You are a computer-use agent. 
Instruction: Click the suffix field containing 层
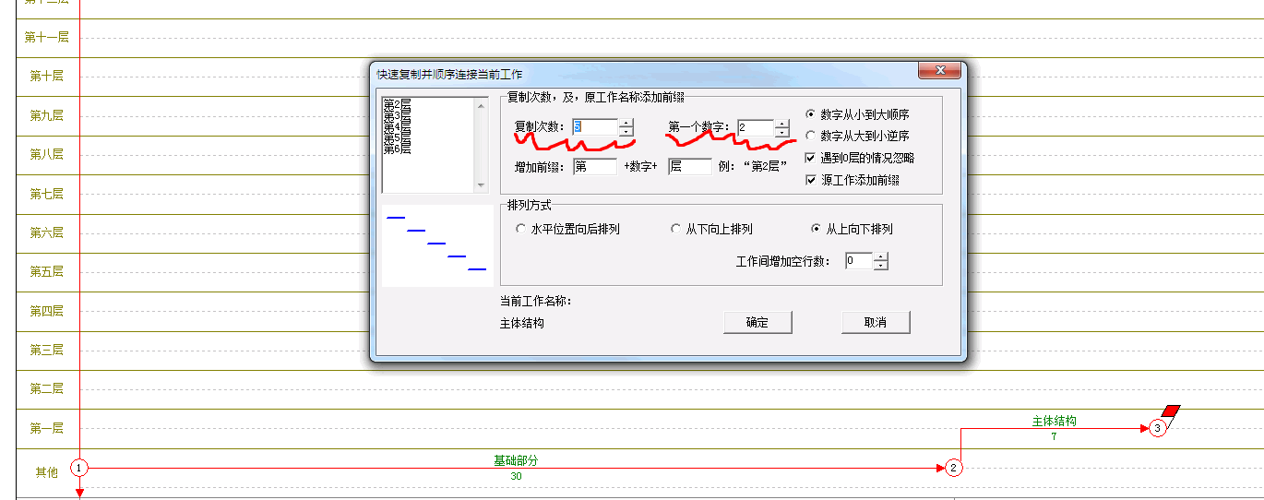tap(690, 166)
